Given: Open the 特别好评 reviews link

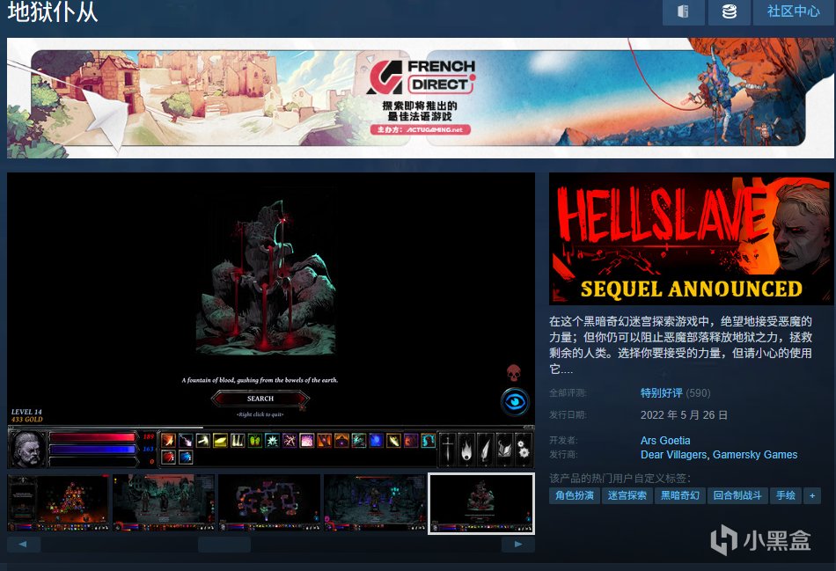Looking at the screenshot, I should [661, 393].
